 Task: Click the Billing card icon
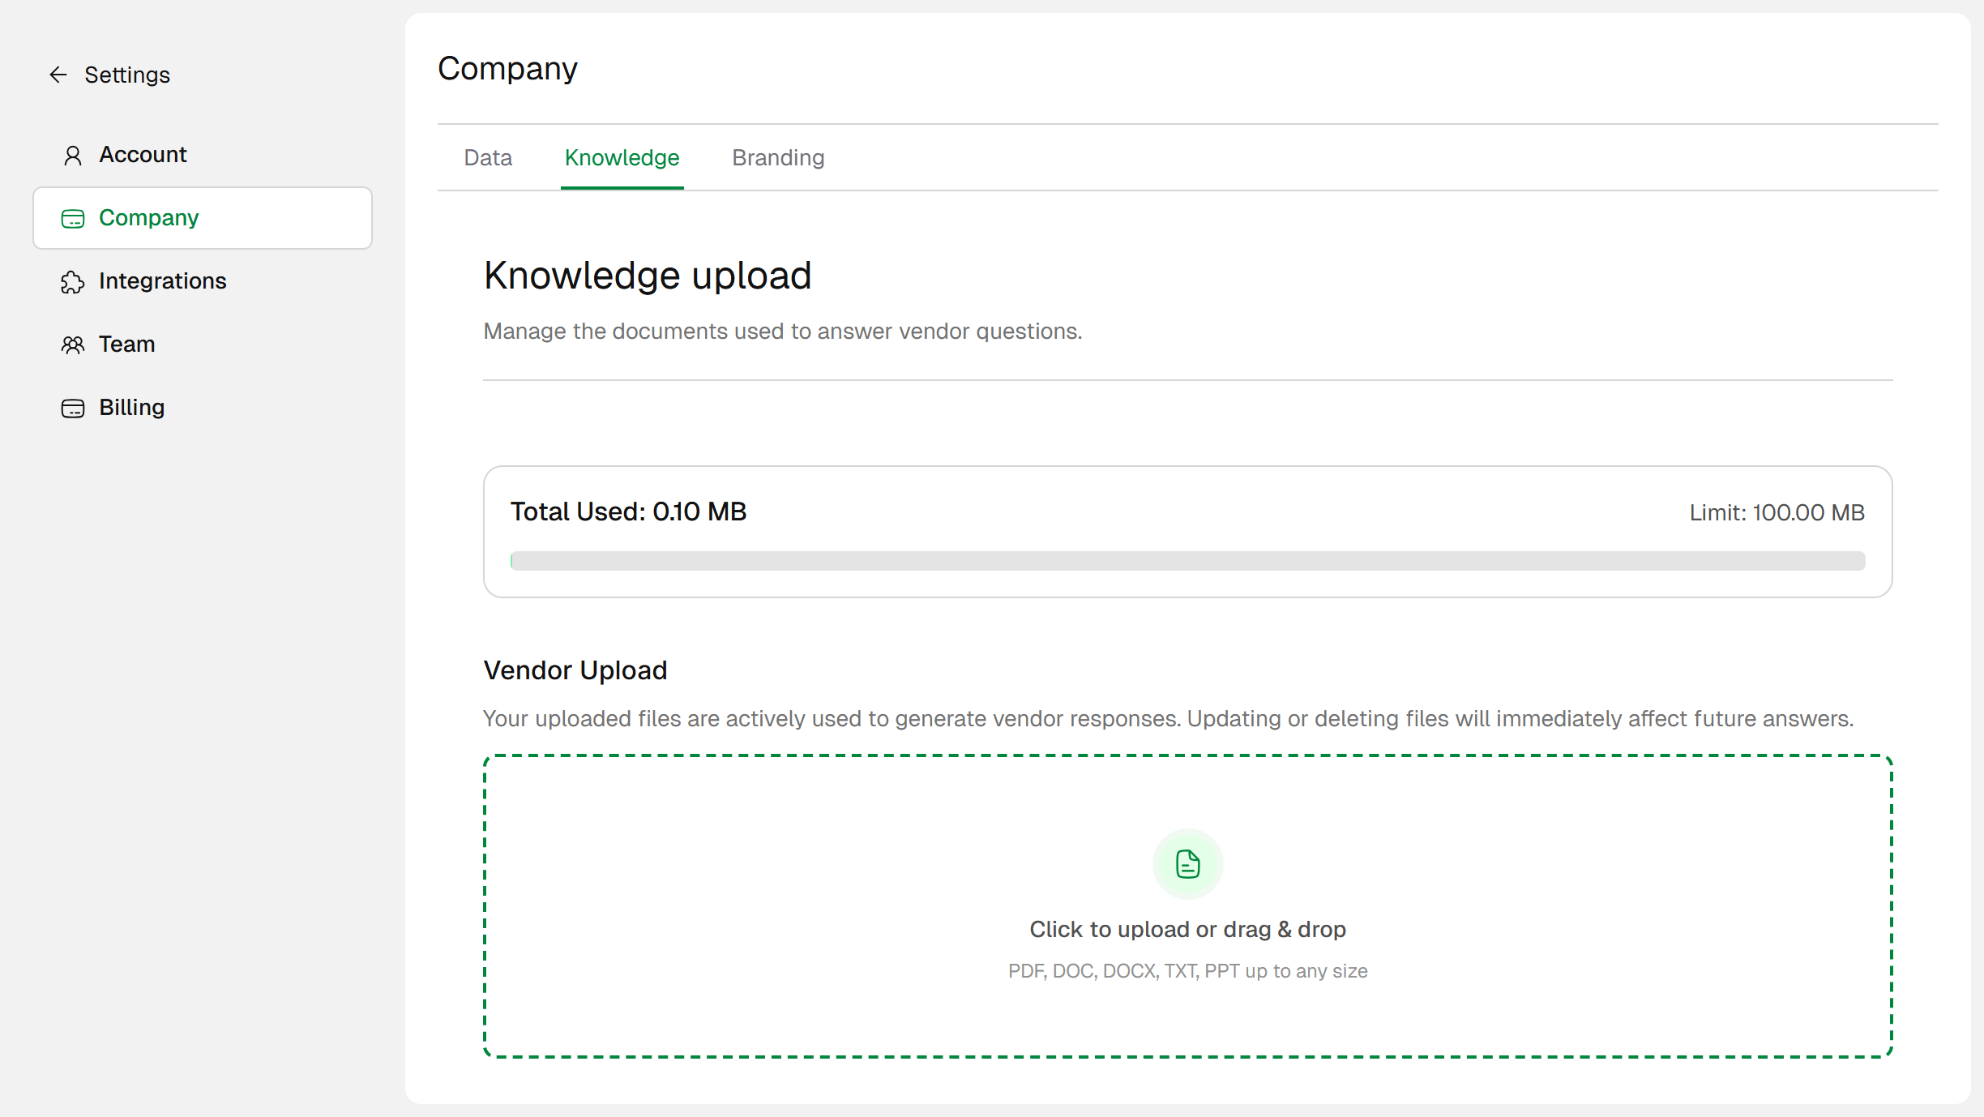tap(73, 408)
